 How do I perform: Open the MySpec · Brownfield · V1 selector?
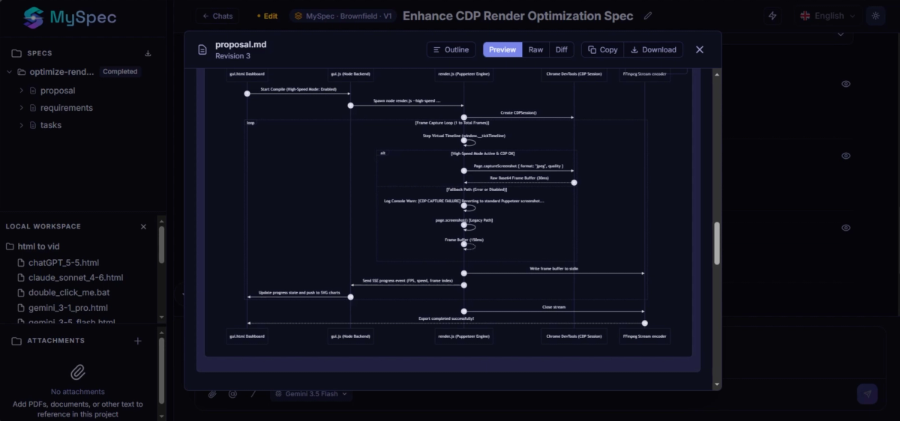coord(343,16)
